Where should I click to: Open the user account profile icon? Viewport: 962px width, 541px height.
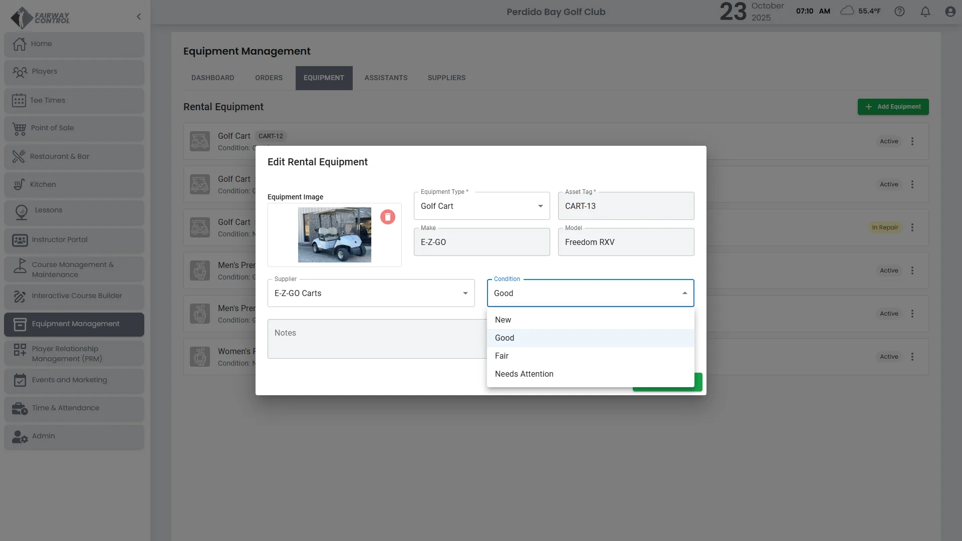tap(950, 12)
